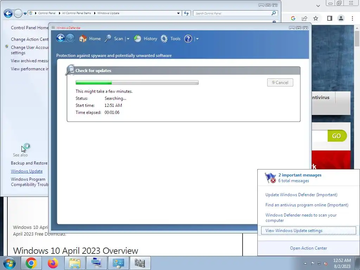This screenshot has height=270, width=360.
Task: Select Update Windows Defender (Important)
Action: 301,195
